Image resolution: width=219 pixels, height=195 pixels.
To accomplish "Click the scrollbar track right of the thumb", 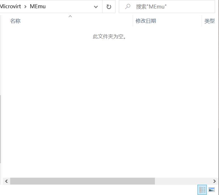I will (183, 181).
